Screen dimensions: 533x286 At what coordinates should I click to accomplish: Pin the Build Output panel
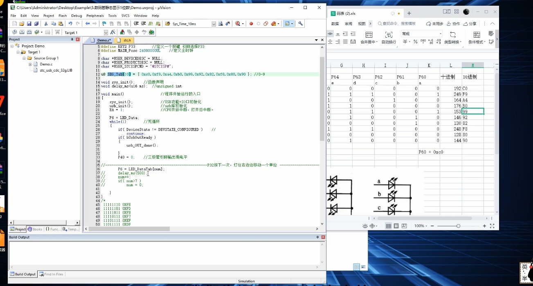pos(317,237)
